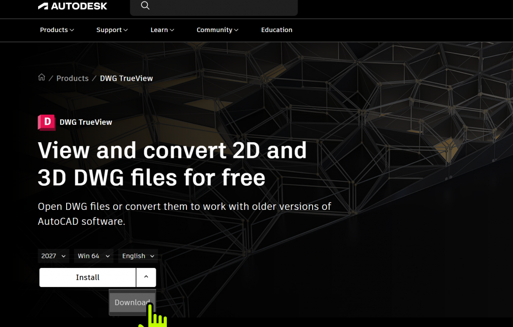The height and width of the screenshot is (327, 513).
Task: Click the Install button
Action: (88, 277)
